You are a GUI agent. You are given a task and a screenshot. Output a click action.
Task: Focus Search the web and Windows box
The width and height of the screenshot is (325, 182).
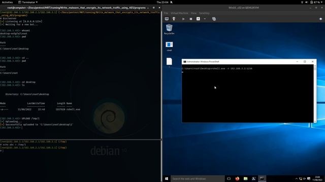tap(198, 178)
